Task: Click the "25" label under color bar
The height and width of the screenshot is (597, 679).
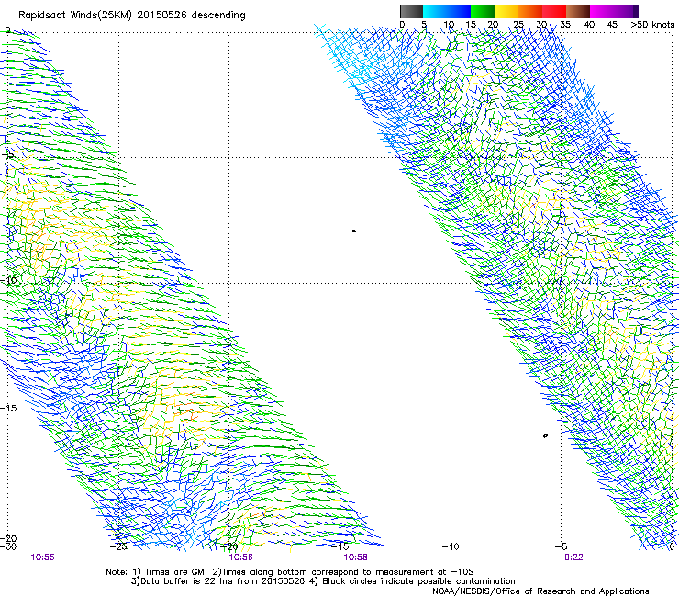Action: (518, 25)
